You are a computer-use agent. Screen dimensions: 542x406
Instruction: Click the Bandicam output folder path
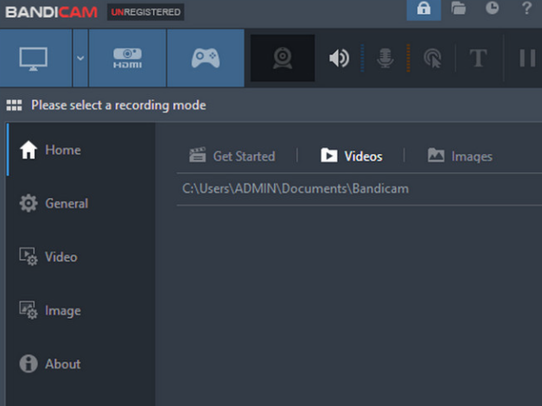[x=296, y=188]
